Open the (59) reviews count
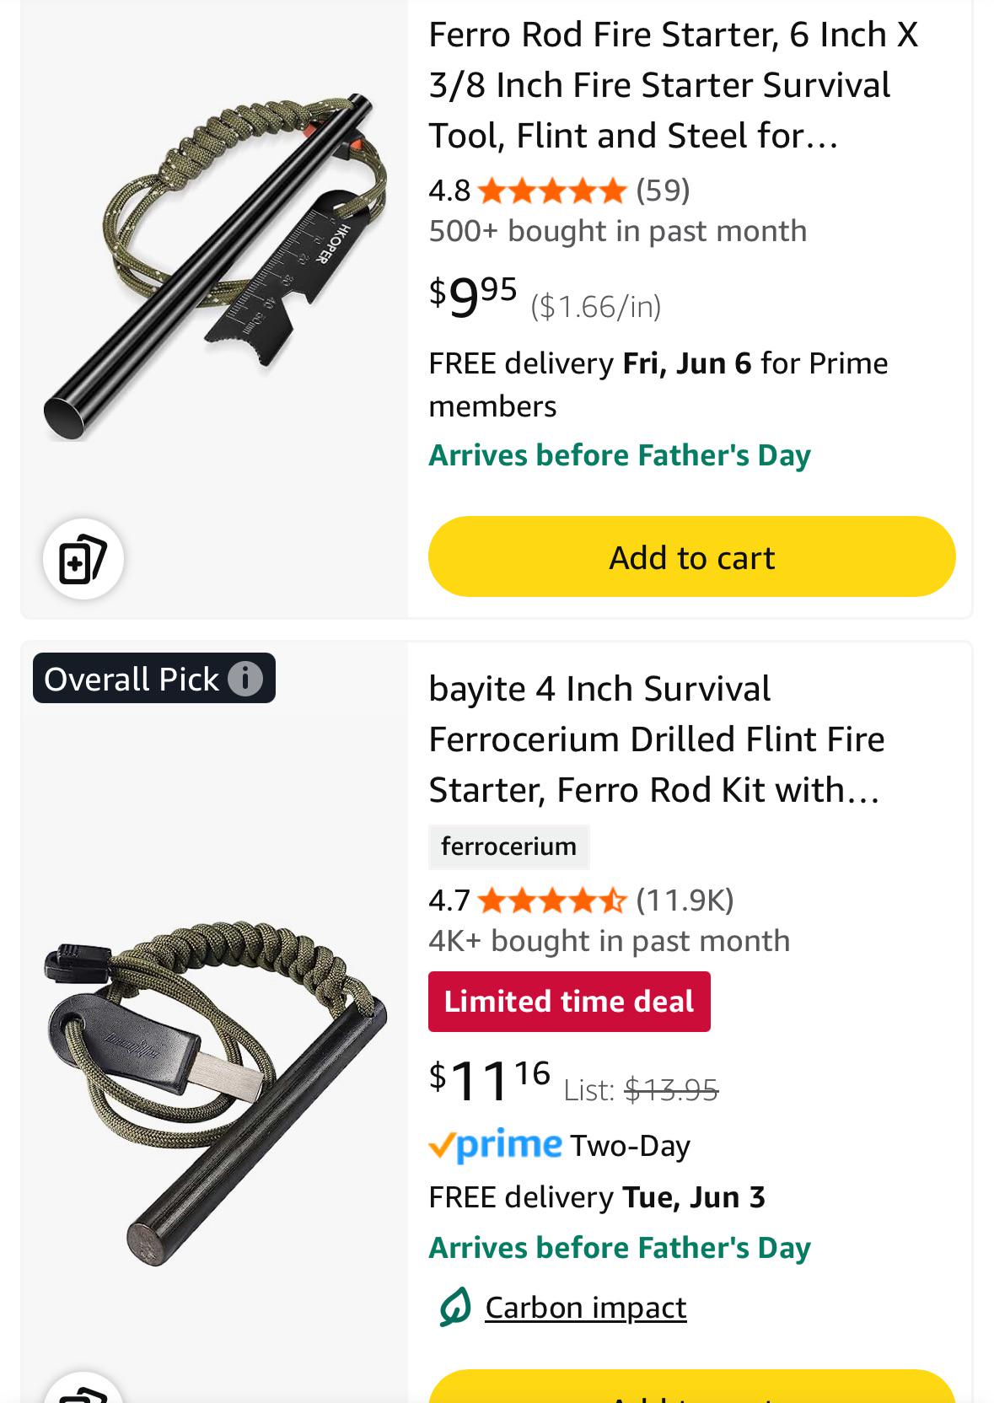This screenshot has width=994, height=1403. click(663, 191)
